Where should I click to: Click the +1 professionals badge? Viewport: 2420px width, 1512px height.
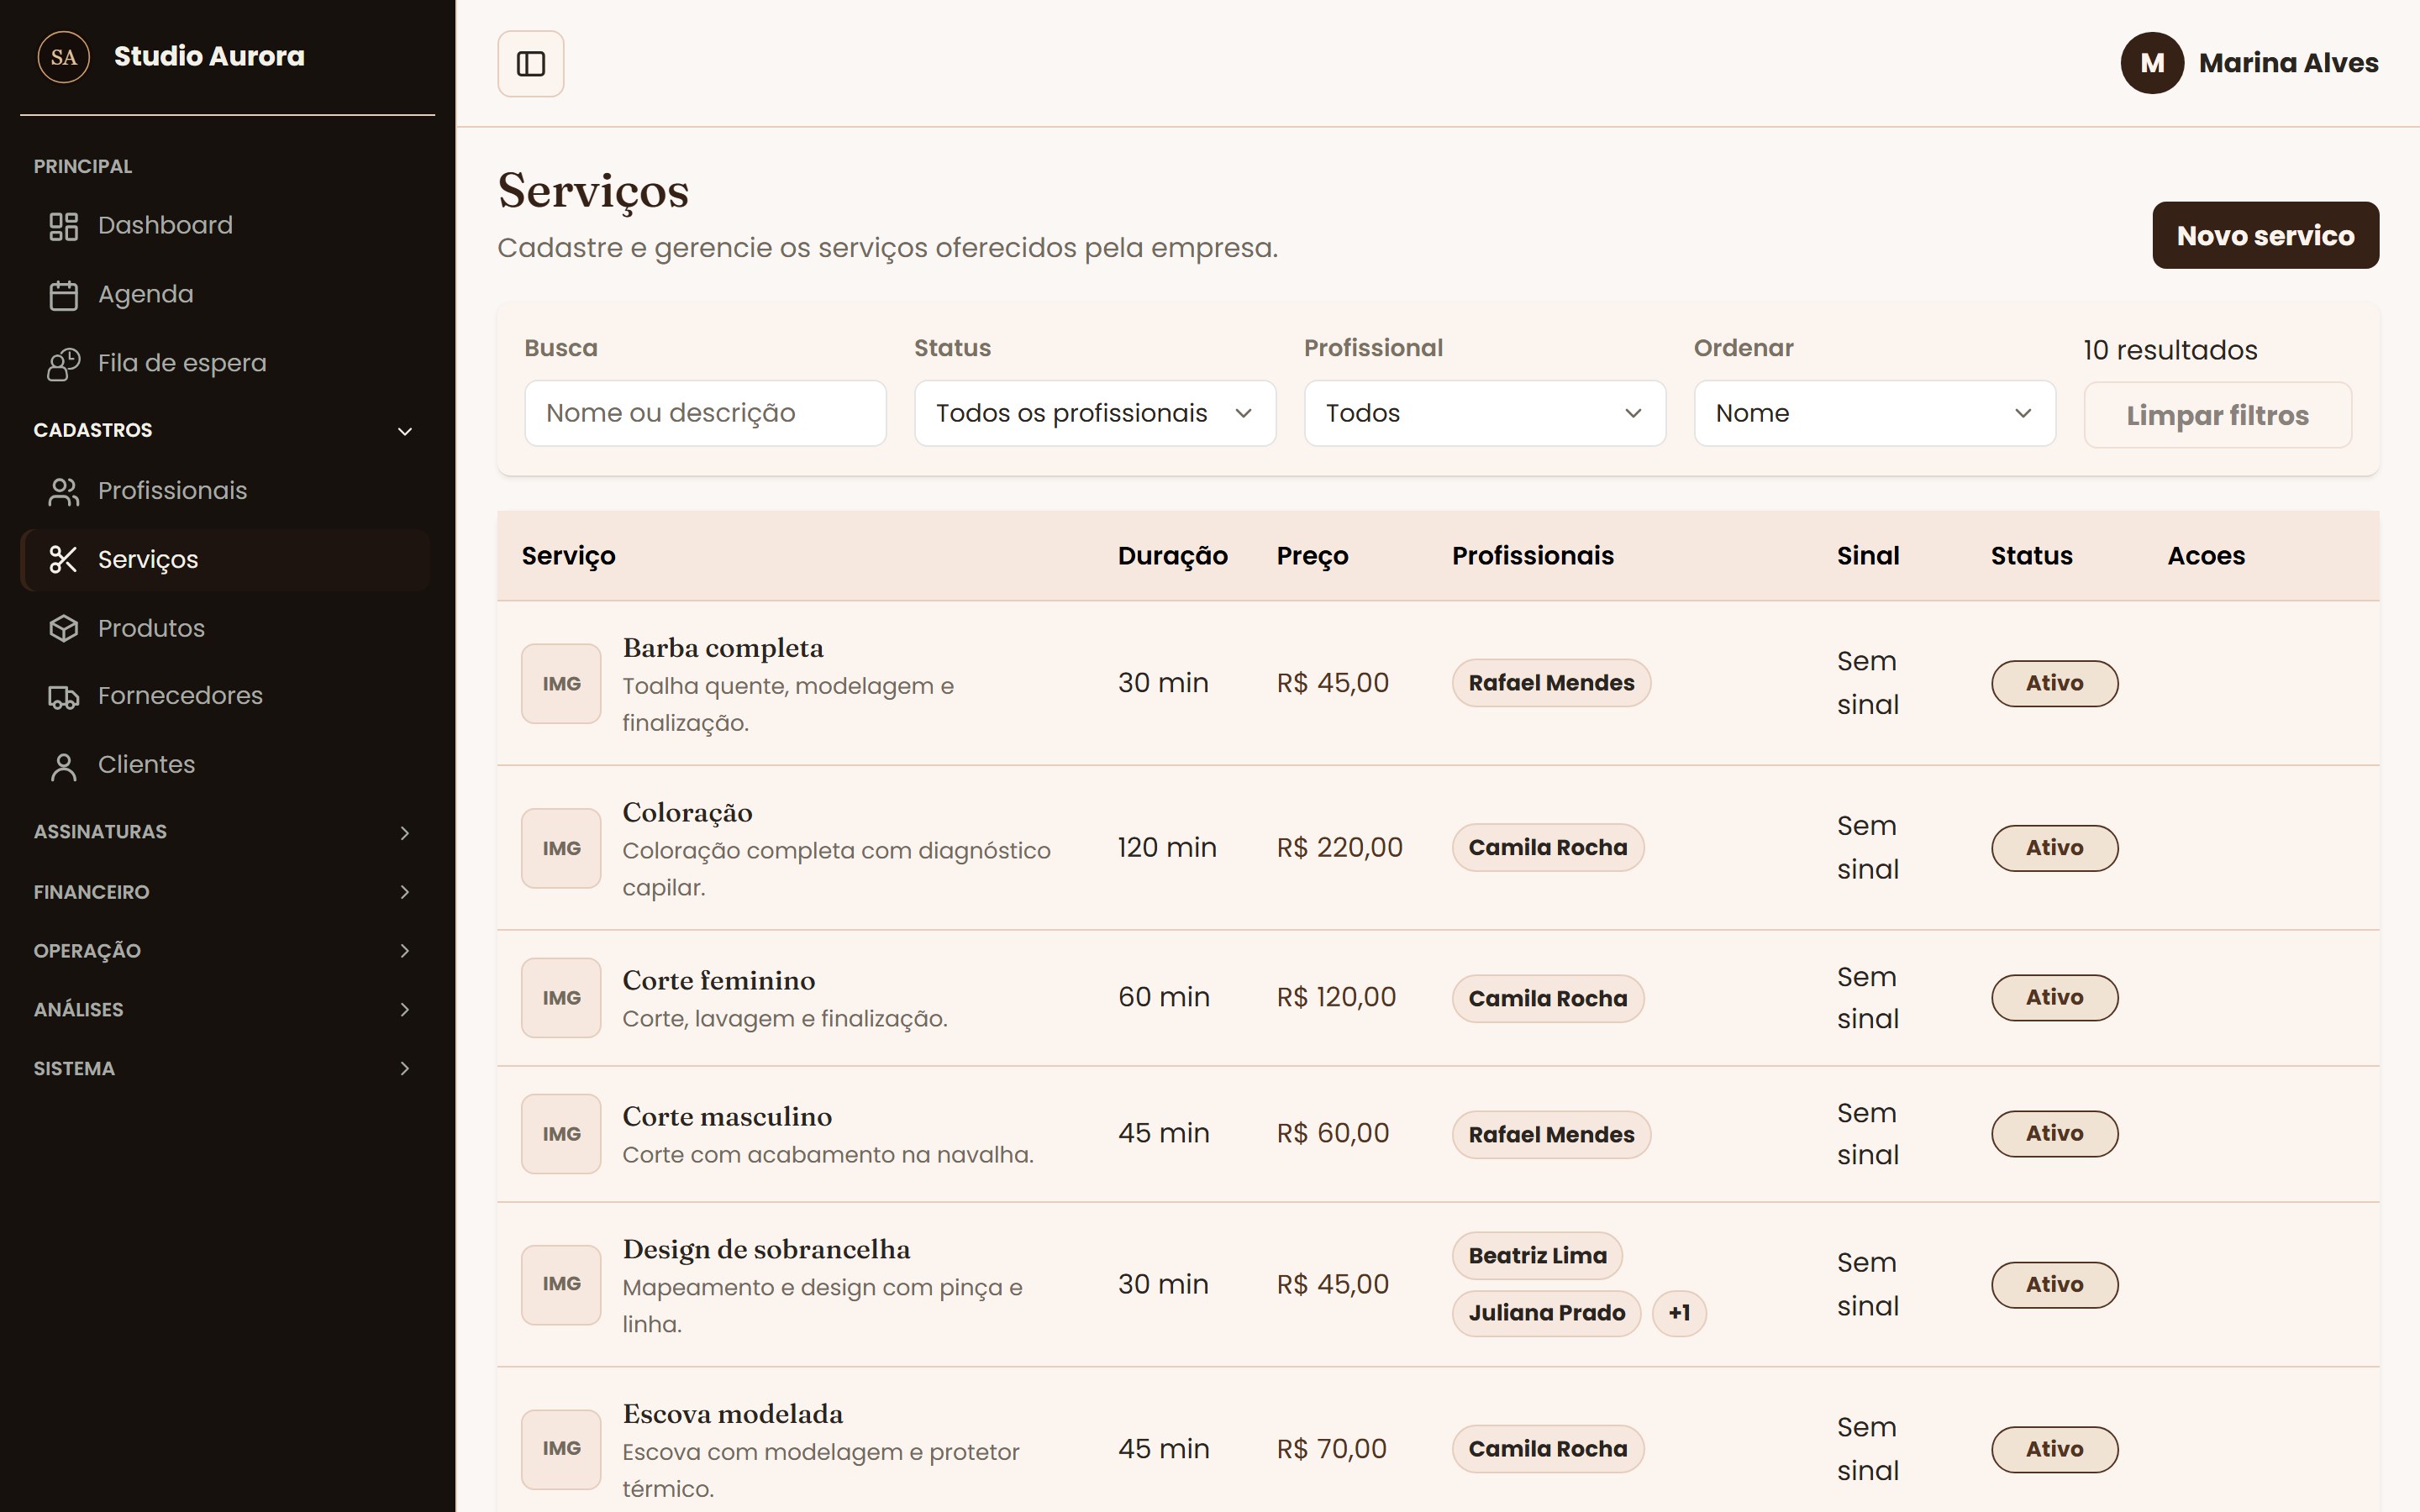point(1679,1313)
